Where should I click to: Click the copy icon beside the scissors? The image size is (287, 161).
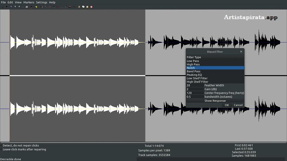(83, 7)
